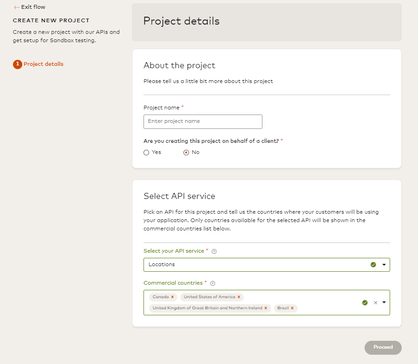Viewport: 418px width, 364px height.
Task: Remove United States of America tag
Action: point(239,297)
